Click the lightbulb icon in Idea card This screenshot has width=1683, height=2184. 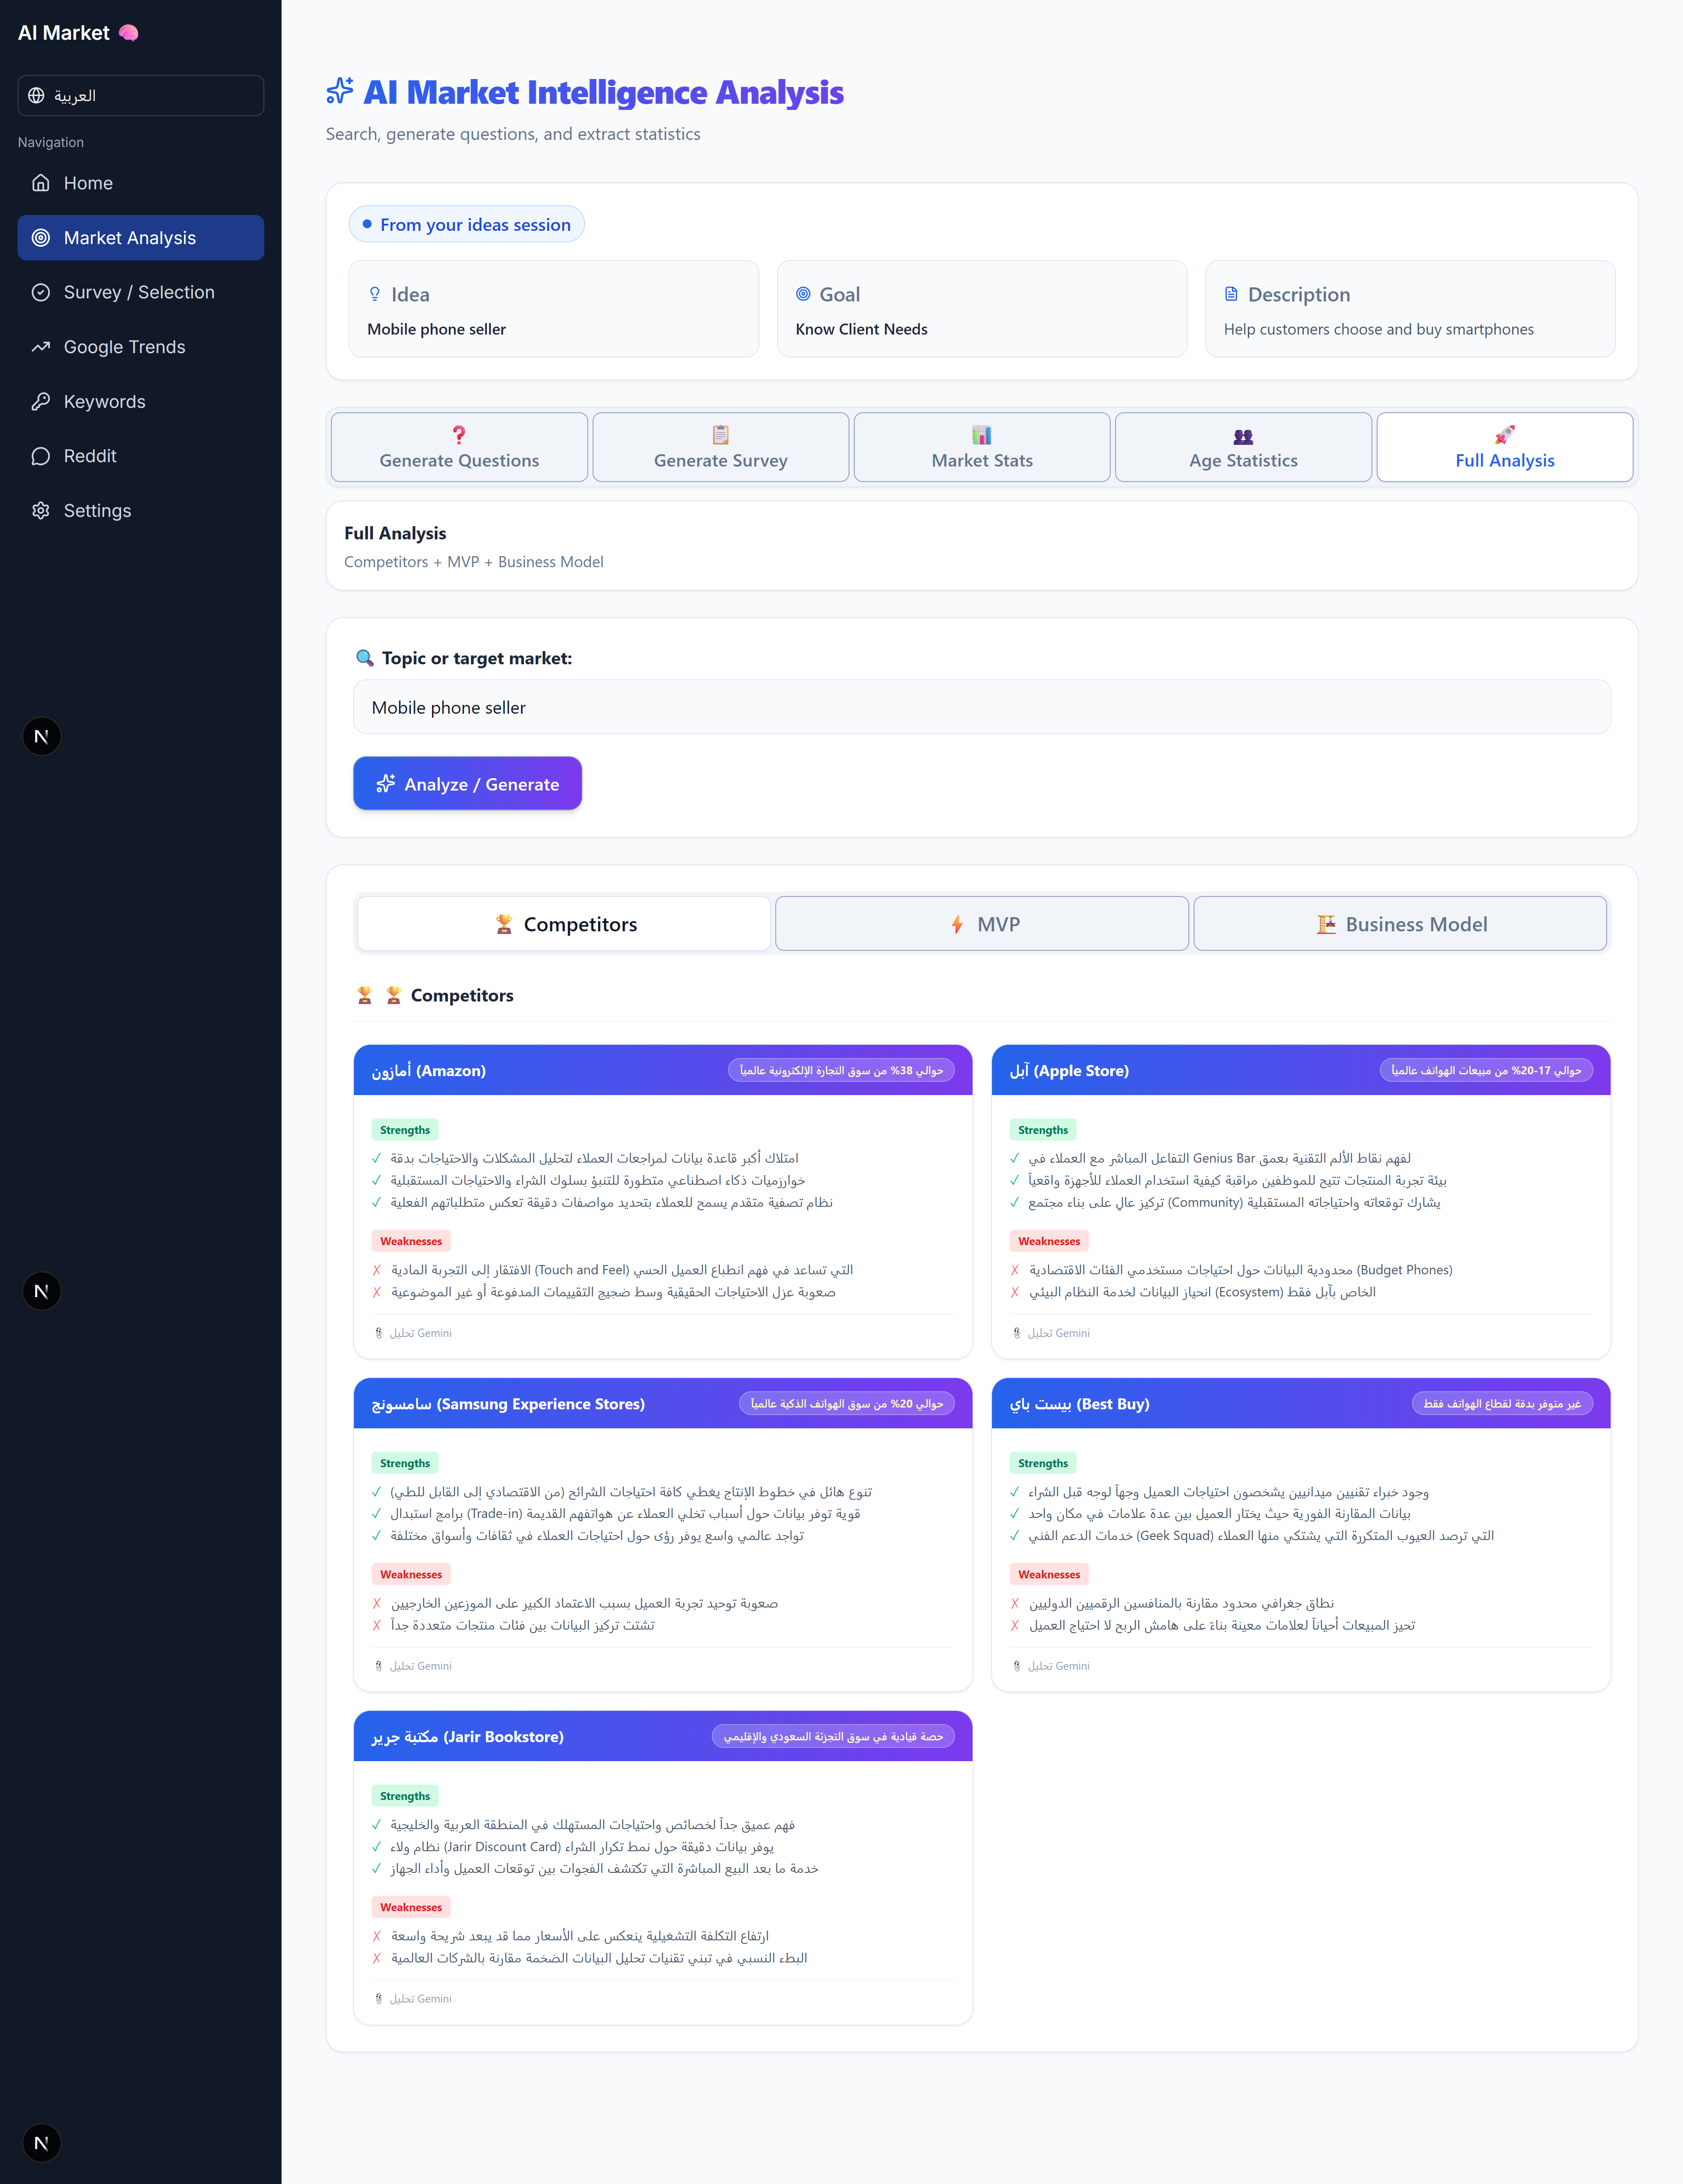point(375,294)
